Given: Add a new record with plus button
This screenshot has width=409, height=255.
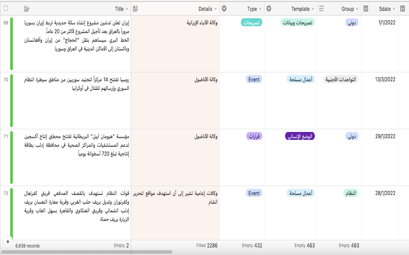Looking at the screenshot, I should click(x=8, y=242).
